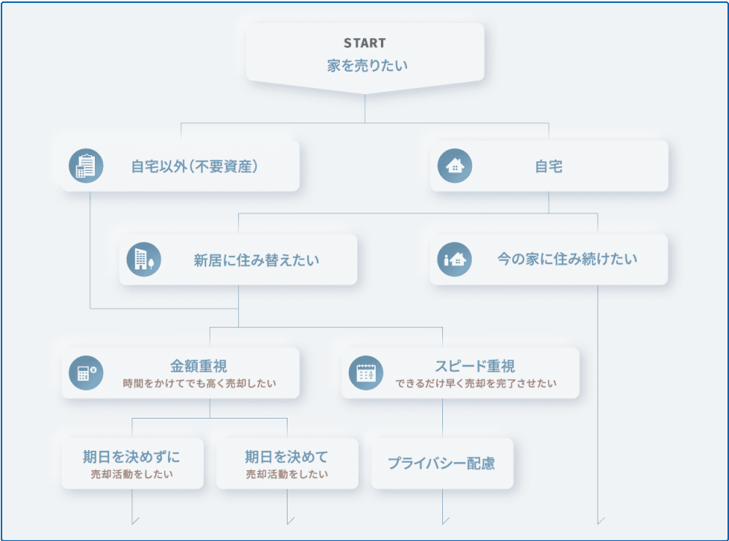
Task: Select the 新居に住み替えたい text
Action: point(256,260)
